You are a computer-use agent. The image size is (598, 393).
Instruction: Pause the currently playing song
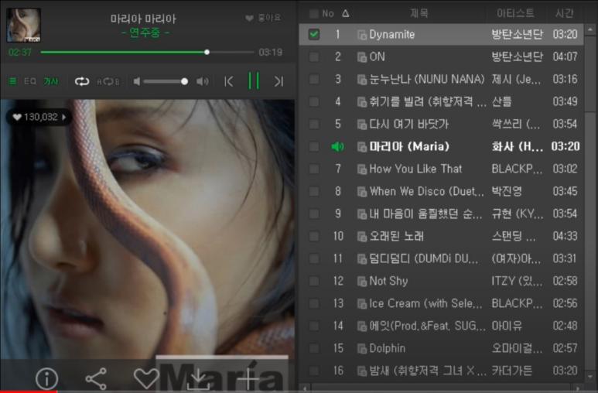(x=254, y=81)
